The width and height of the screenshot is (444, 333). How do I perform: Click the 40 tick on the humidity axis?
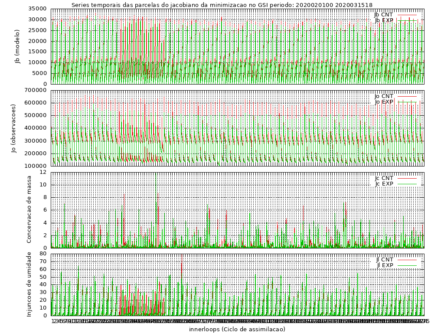point(43,284)
